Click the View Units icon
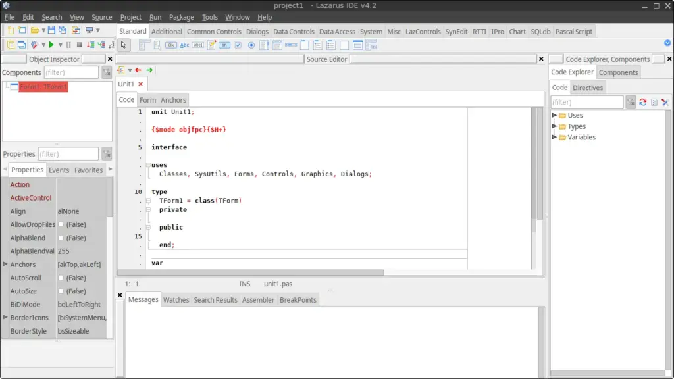 click(x=11, y=45)
